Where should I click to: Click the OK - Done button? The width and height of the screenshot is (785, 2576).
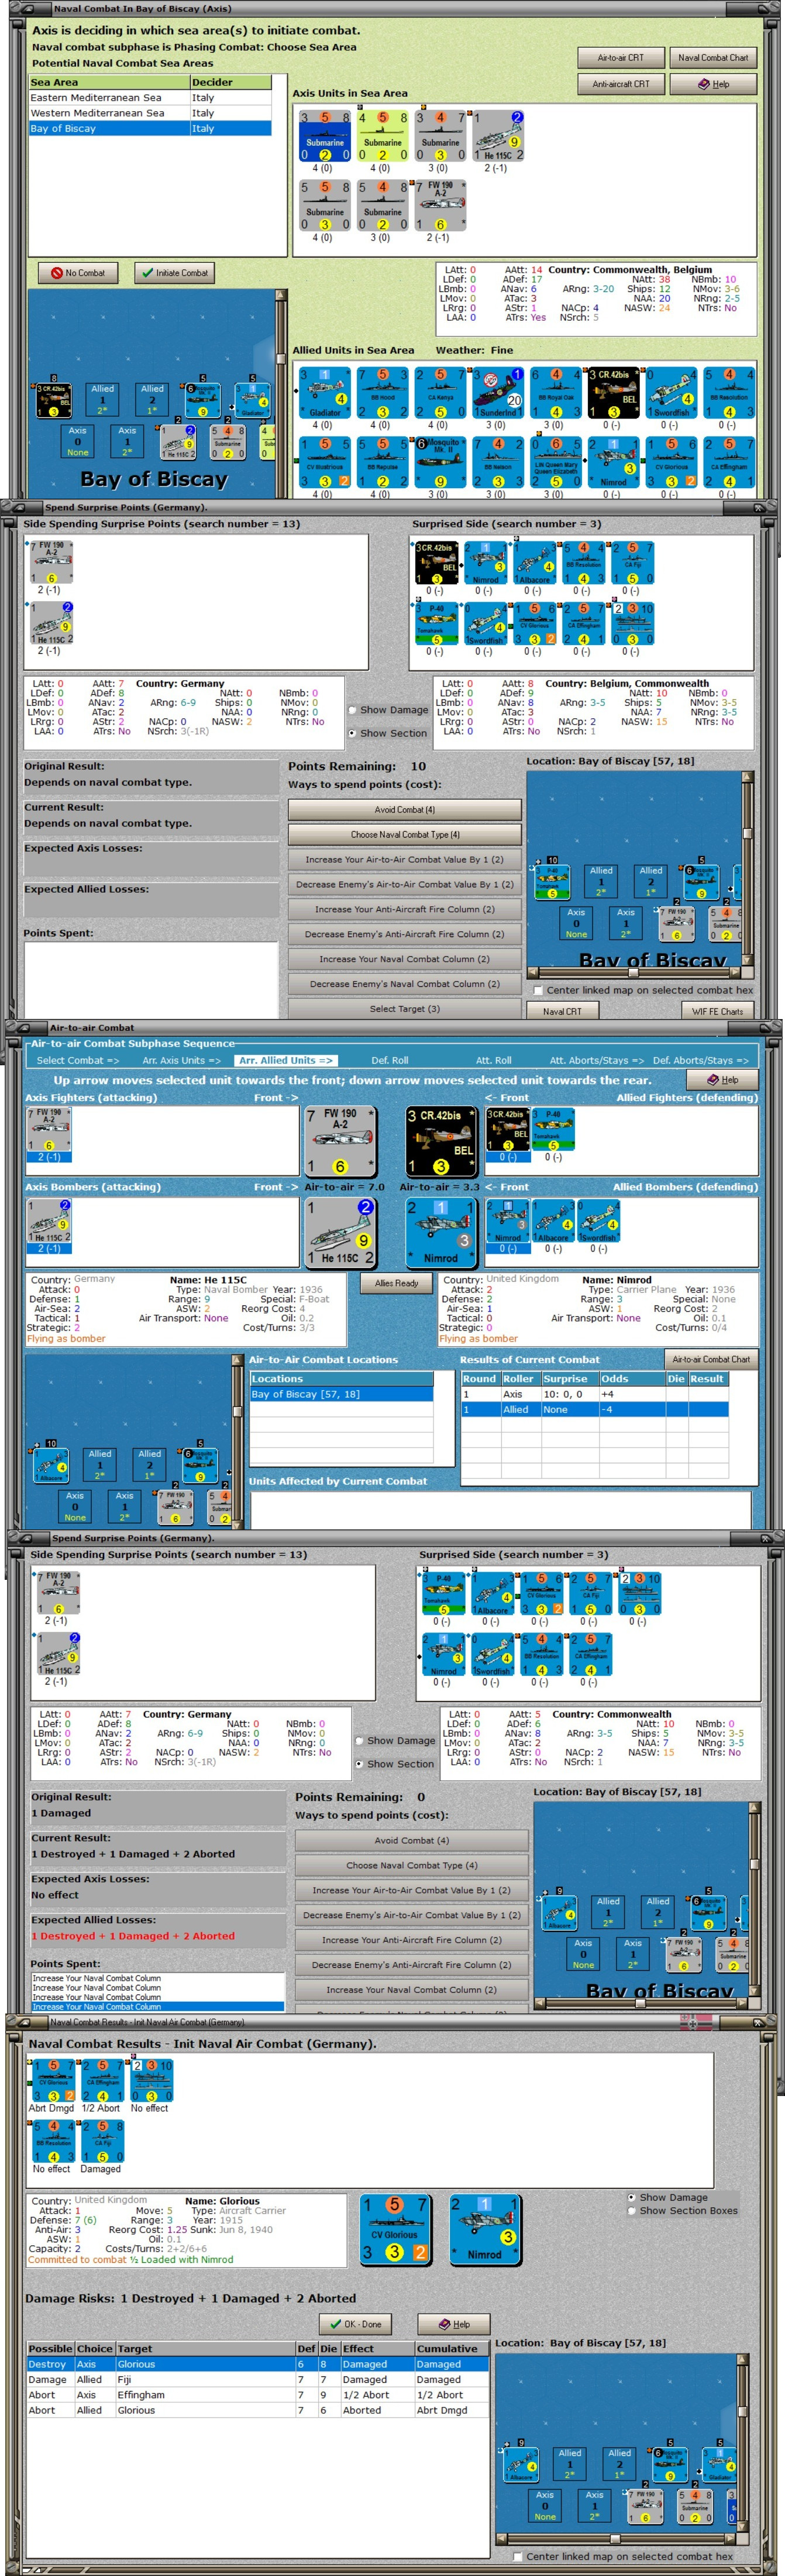(356, 2324)
